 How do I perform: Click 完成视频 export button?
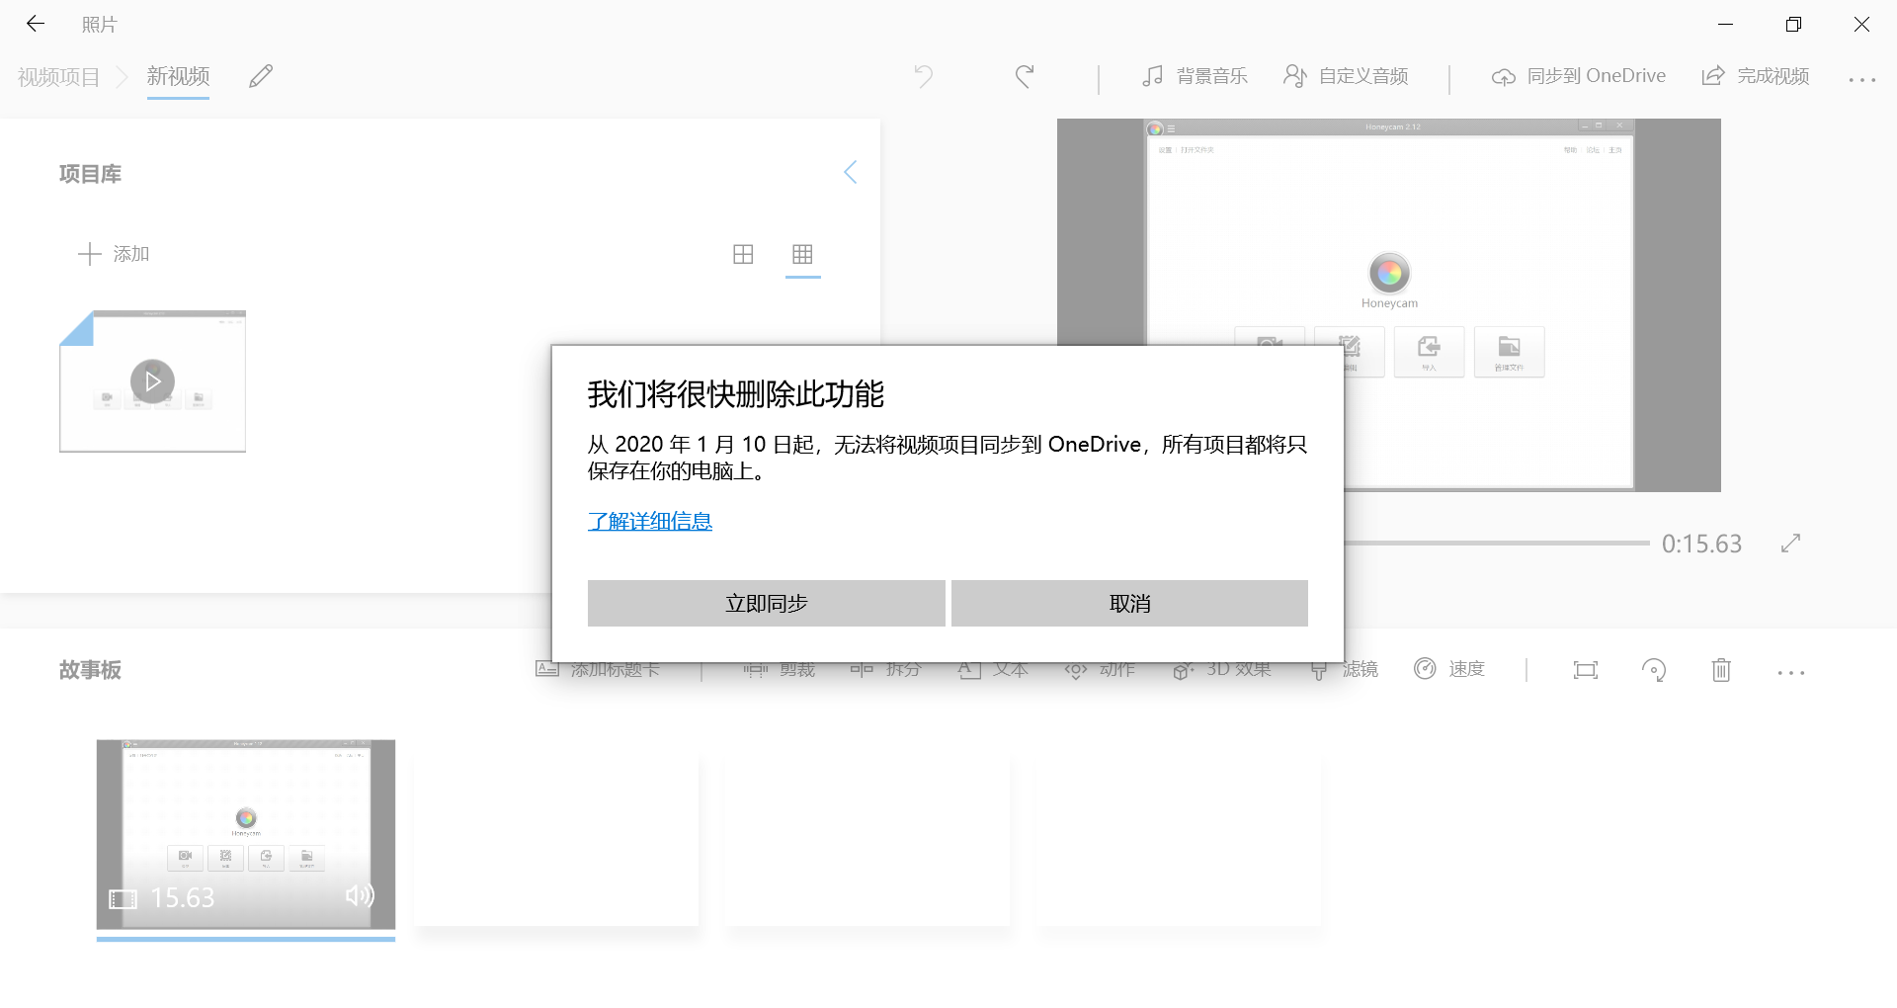tap(1756, 76)
